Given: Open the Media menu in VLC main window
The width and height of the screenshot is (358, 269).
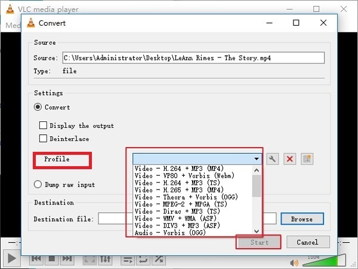Looking at the screenshot, I should (x=13, y=25).
